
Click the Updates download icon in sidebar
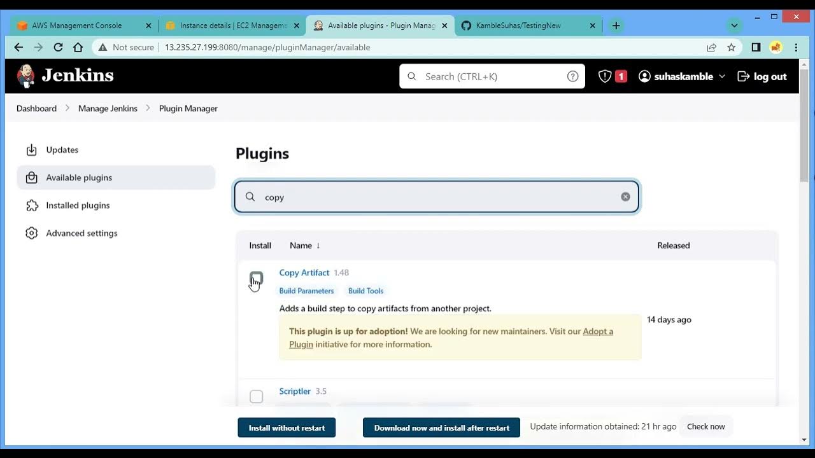click(x=31, y=150)
